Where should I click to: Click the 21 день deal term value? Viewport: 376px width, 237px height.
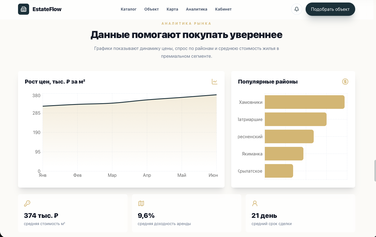click(264, 216)
